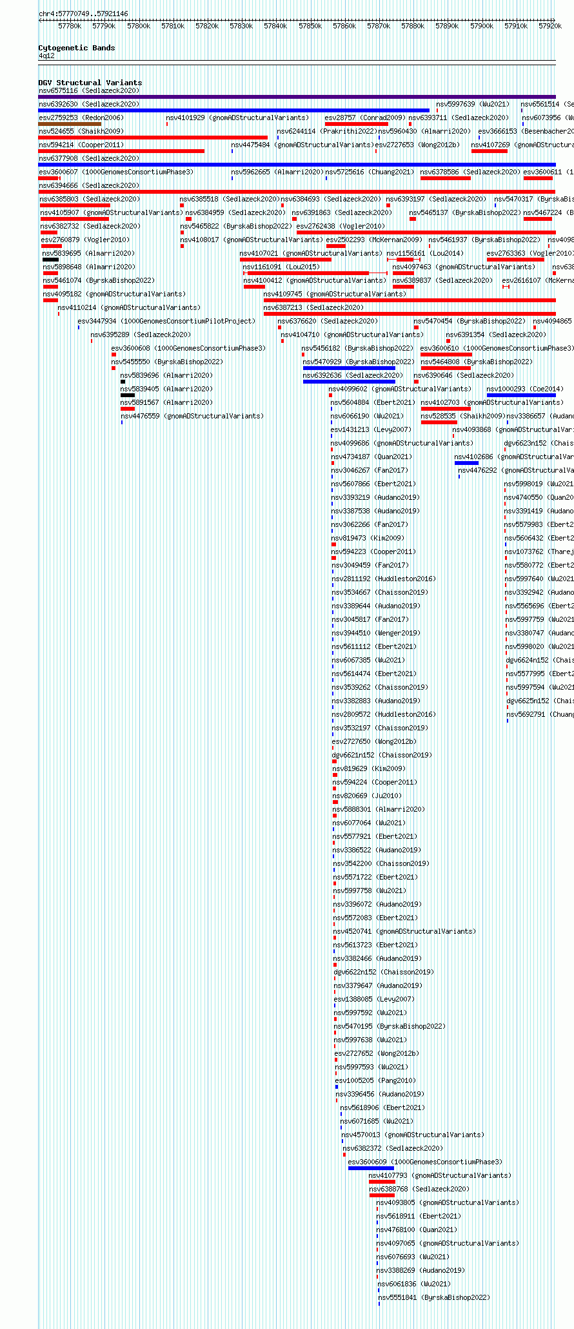Select the 4q12 cytogenetic band

point(46,56)
